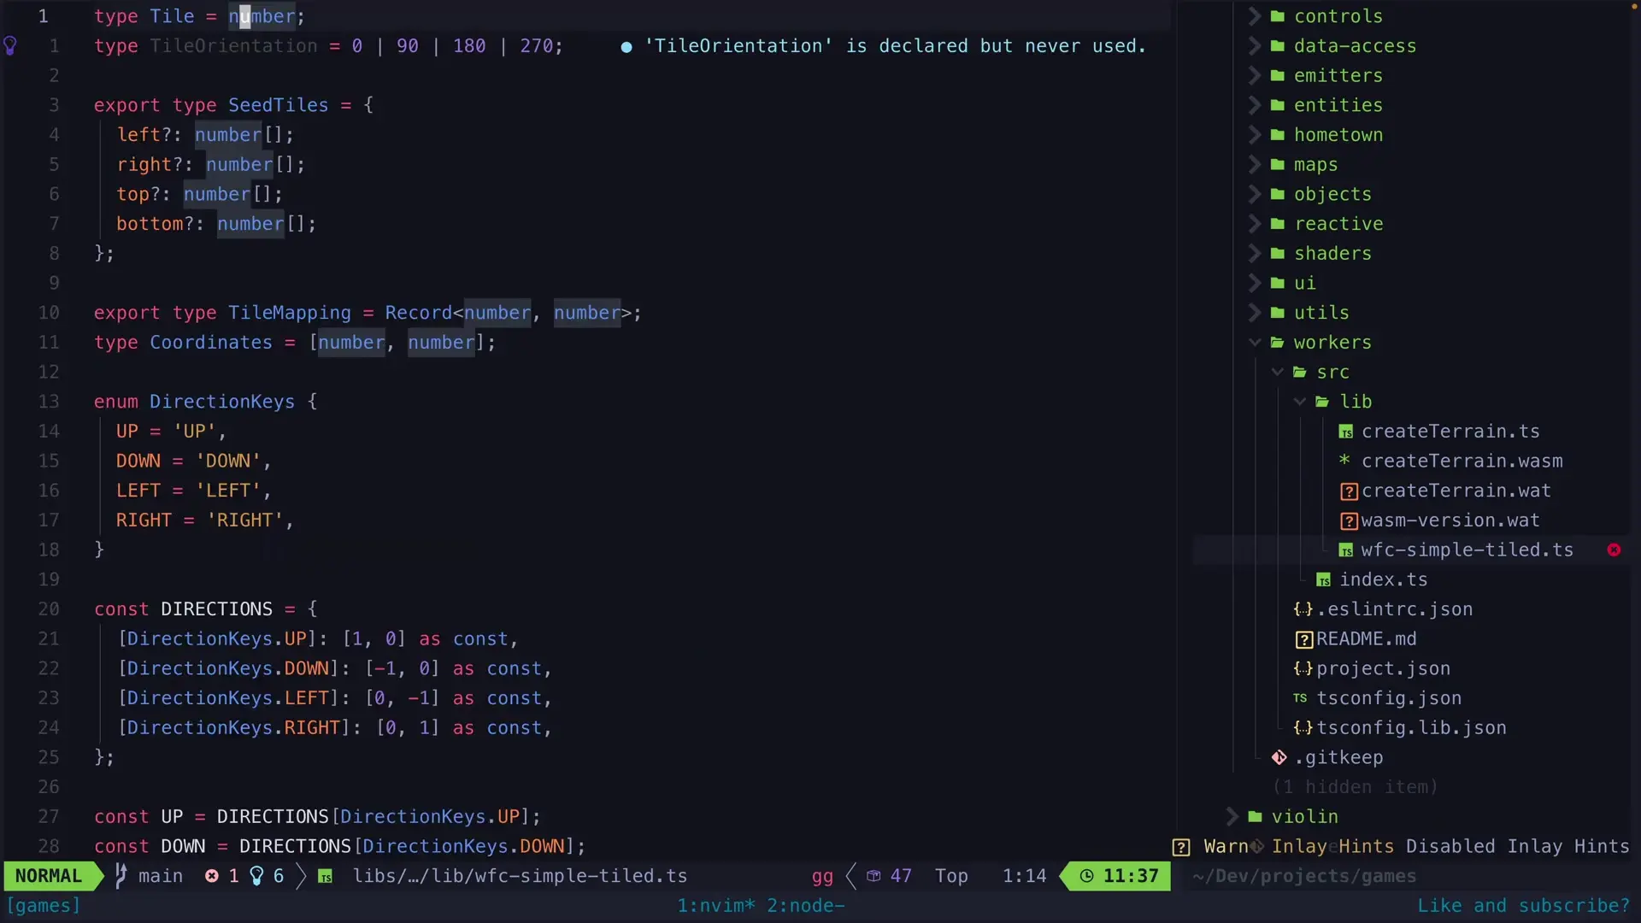Expand the violin folder chevron
This screenshot has width=1641, height=923.
1232,817
